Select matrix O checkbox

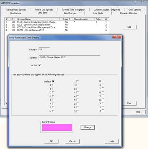point(77,104)
